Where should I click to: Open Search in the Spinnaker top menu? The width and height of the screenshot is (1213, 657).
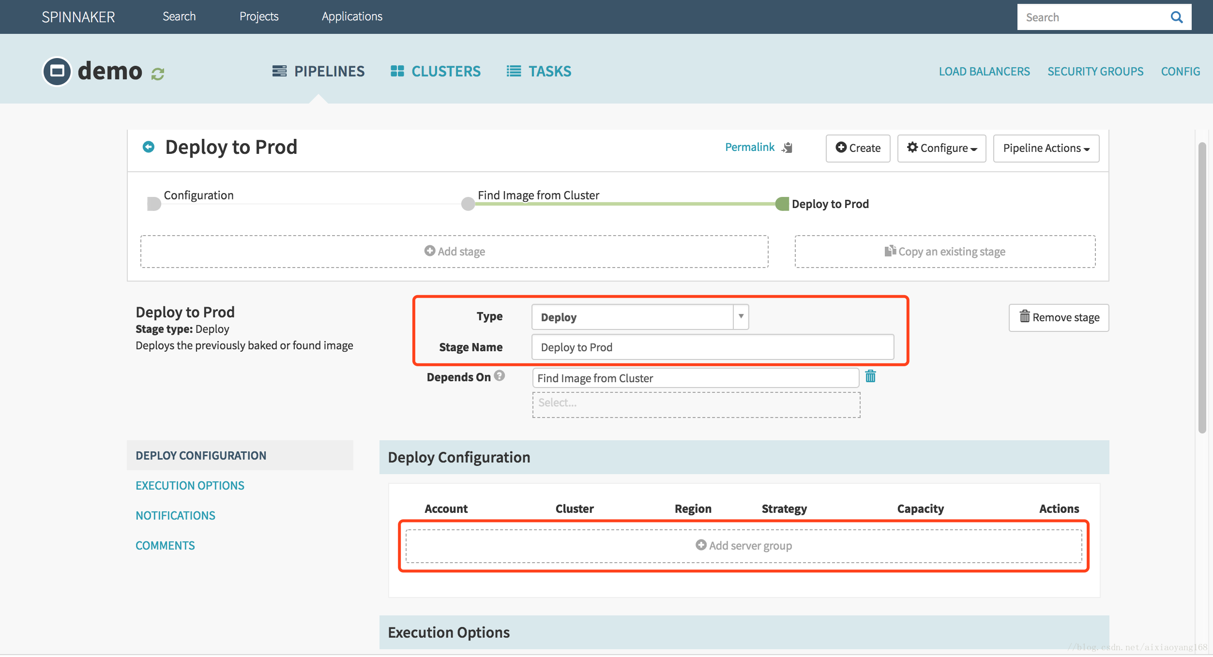click(x=179, y=16)
